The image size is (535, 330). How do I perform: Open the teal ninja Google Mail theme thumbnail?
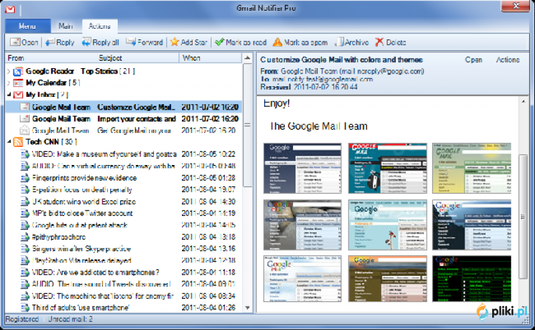pos(387,168)
